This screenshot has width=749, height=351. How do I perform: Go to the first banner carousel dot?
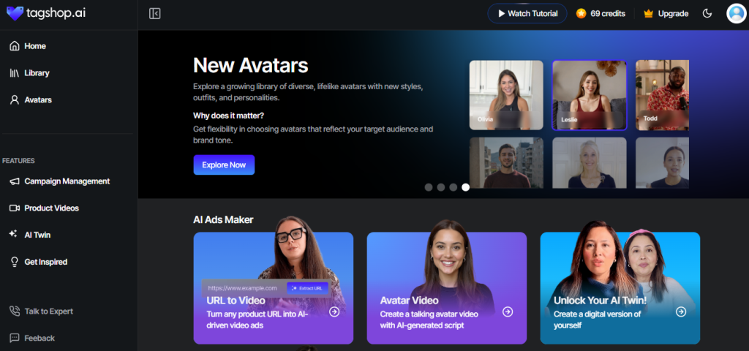(x=429, y=187)
